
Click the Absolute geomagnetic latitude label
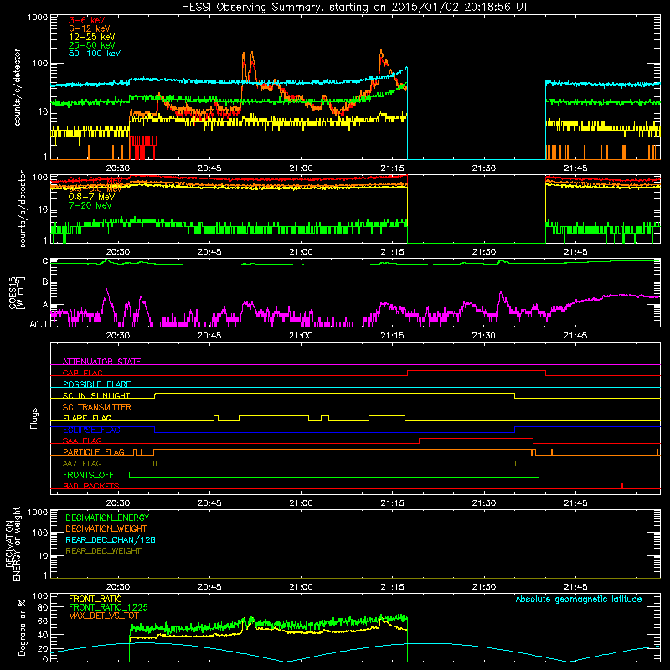tap(579, 600)
